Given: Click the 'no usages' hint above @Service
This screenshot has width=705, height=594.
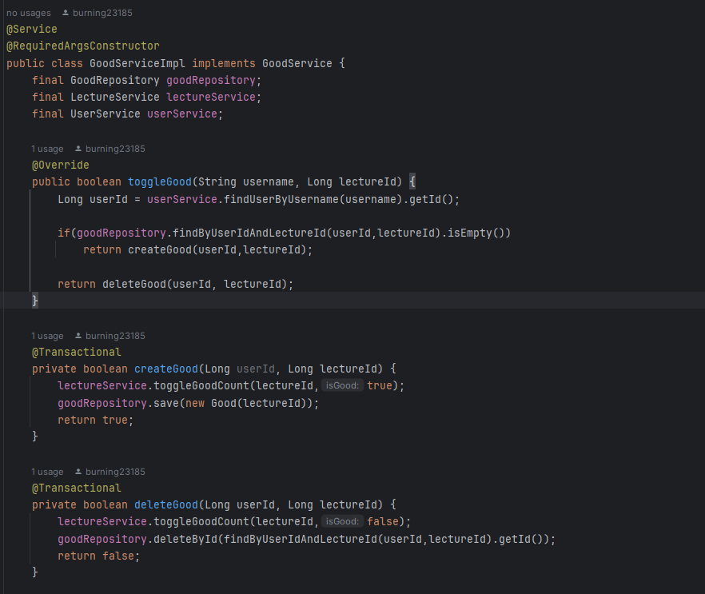Looking at the screenshot, I should (x=28, y=13).
